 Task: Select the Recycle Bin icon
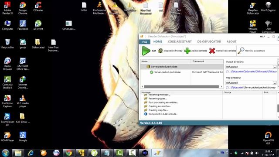coord(7,44)
